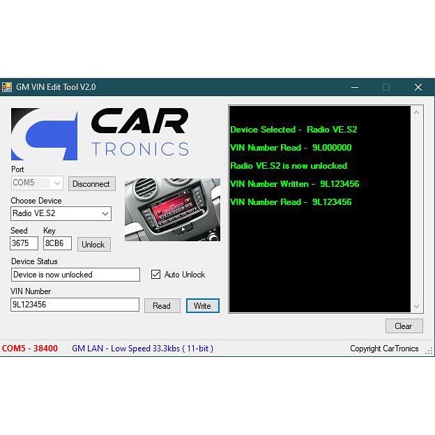Image resolution: width=435 pixels, height=435 pixels.
Task: Click log line 'Radio VE.S2 is now unlocked'
Action: tap(289, 166)
